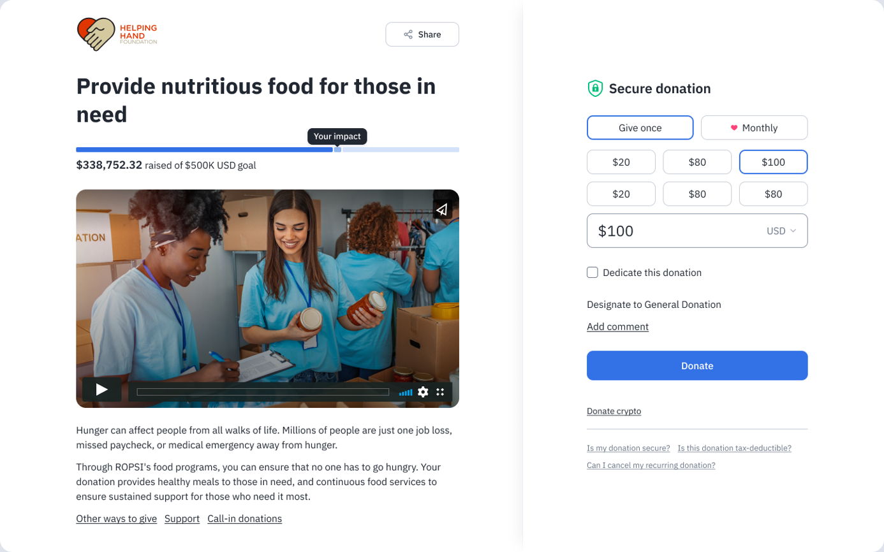Click the green secure donation shield icon
The image size is (884, 552).
tap(594, 89)
